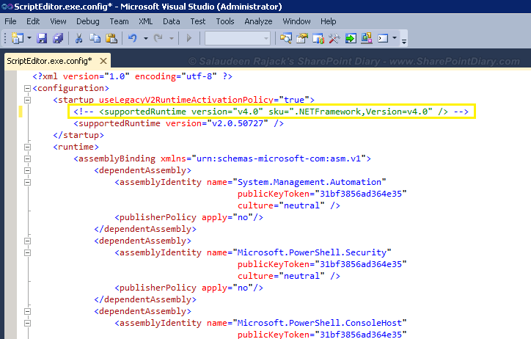Open the Test menu
The image size is (531, 339).
click(x=198, y=21)
